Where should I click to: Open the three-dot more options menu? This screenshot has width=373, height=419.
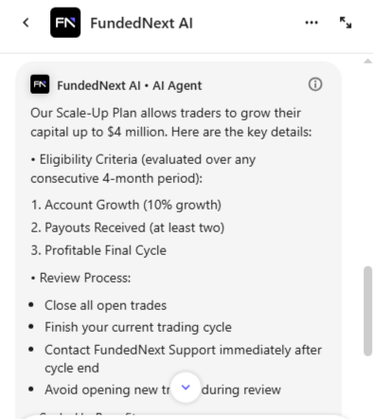[x=311, y=23]
